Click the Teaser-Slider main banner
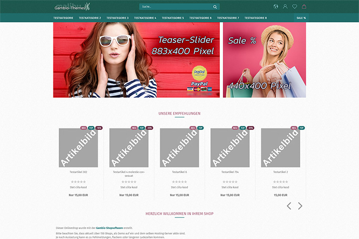 137,60
